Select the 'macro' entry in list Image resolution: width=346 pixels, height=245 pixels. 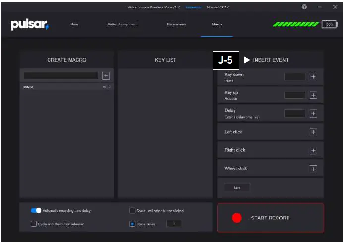tap(66, 87)
